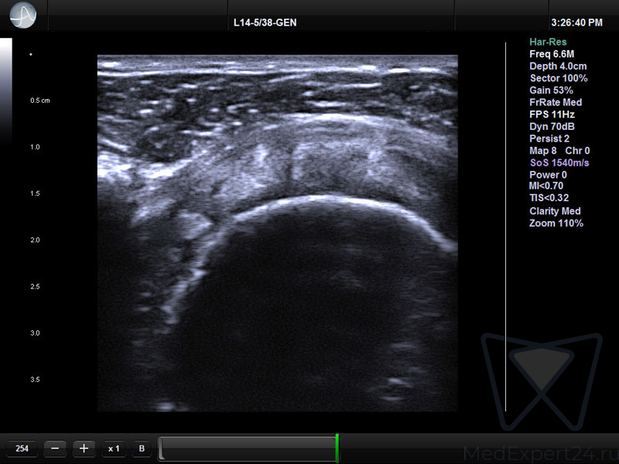Viewport: 619px width, 464px height.
Task: Click the SoS 1540m/s parameter
Action: pyautogui.click(x=559, y=162)
